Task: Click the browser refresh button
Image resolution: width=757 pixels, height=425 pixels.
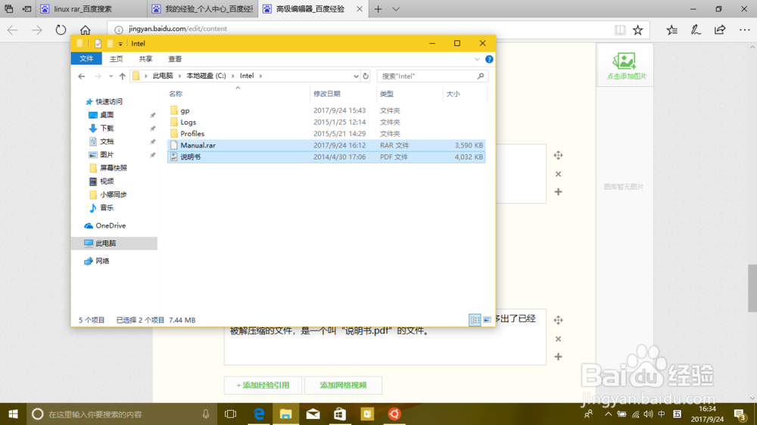Action: [61, 30]
